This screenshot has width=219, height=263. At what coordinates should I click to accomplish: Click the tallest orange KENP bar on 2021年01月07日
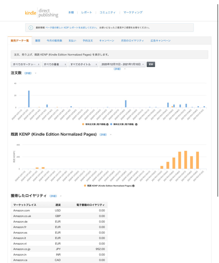(x=186, y=160)
